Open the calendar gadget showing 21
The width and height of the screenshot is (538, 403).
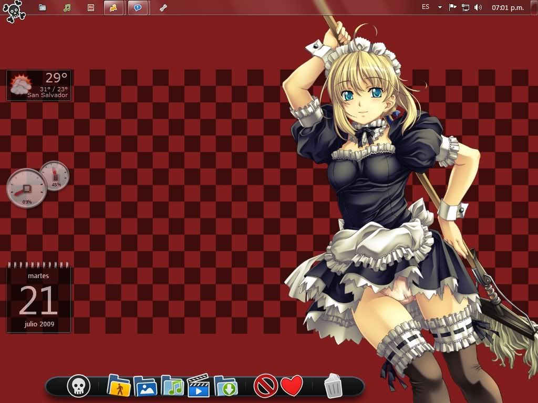(x=38, y=297)
